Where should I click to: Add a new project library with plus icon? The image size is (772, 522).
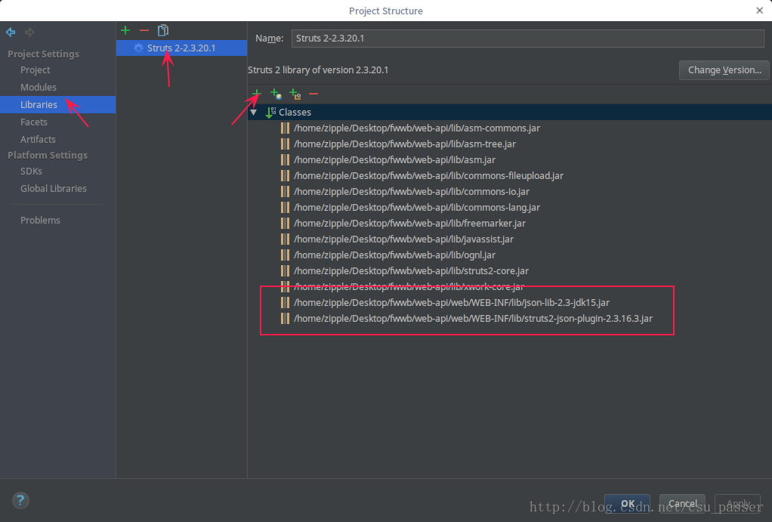[x=125, y=30]
